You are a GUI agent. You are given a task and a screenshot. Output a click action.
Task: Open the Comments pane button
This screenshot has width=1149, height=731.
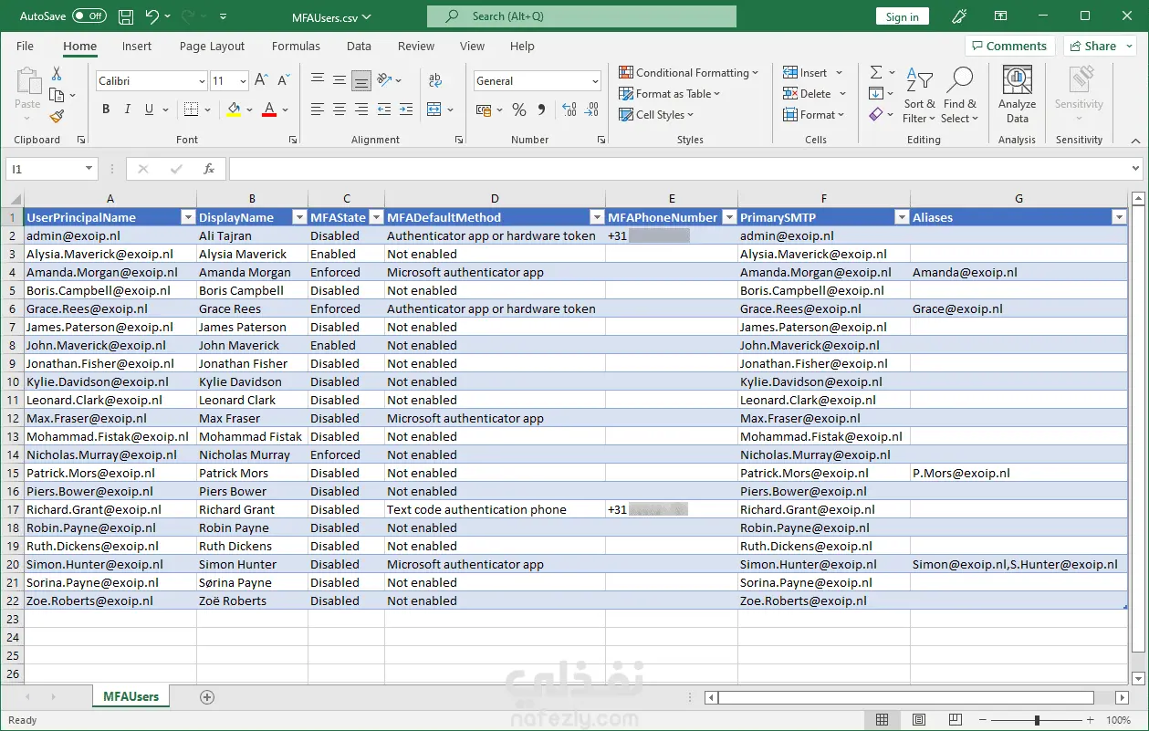(x=1009, y=46)
